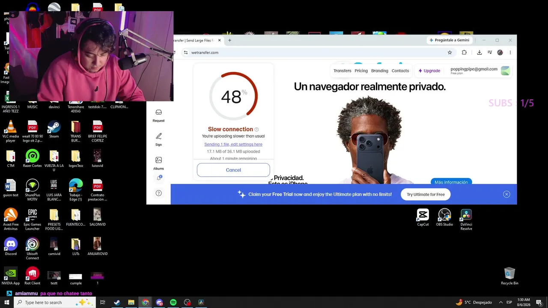Open the Branding menu item

(379, 71)
